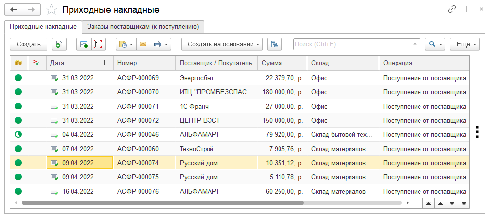Select the 'Приходные накладные' tab

[43, 26]
